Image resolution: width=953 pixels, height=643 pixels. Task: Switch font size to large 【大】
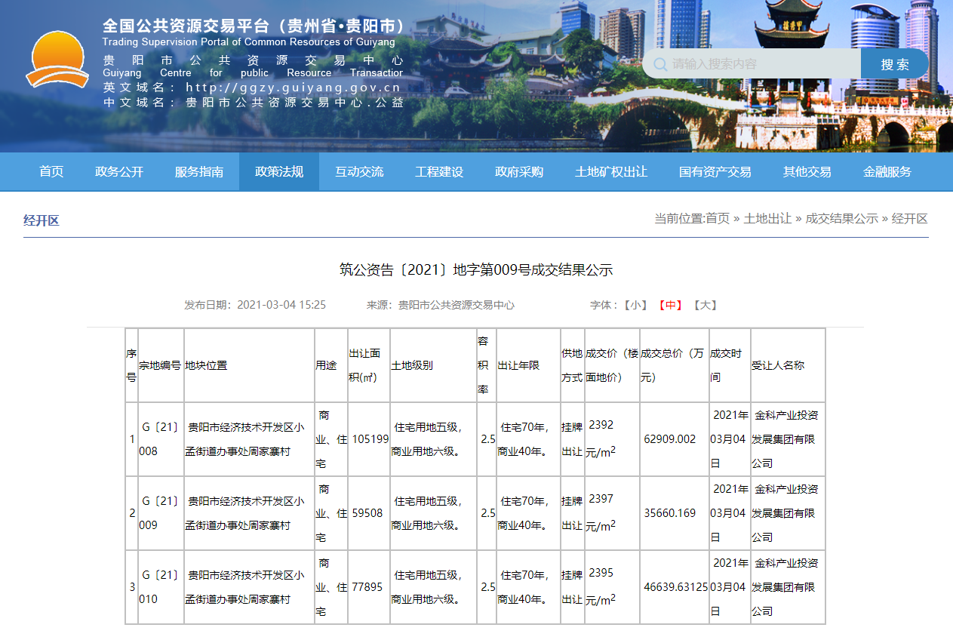704,305
